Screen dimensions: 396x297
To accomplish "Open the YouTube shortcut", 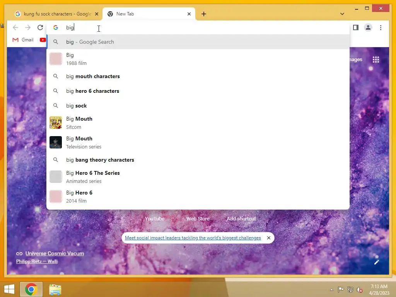I will (x=155, y=219).
